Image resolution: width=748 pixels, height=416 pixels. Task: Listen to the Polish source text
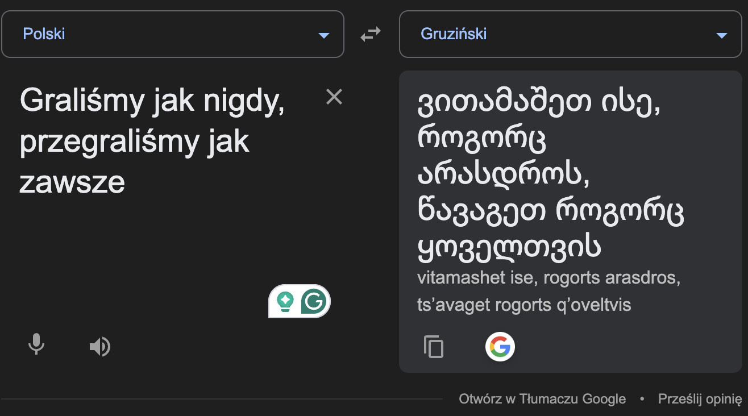(100, 346)
